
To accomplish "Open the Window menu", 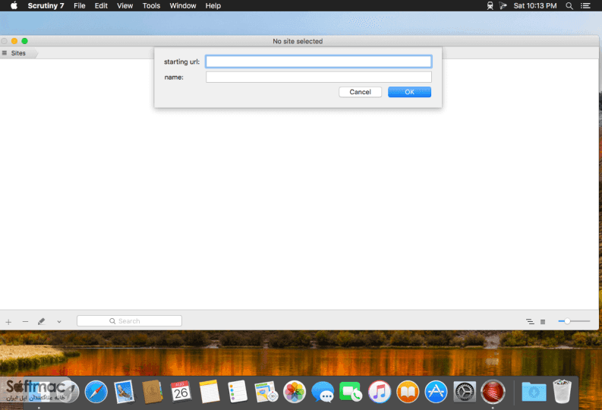I will (183, 6).
